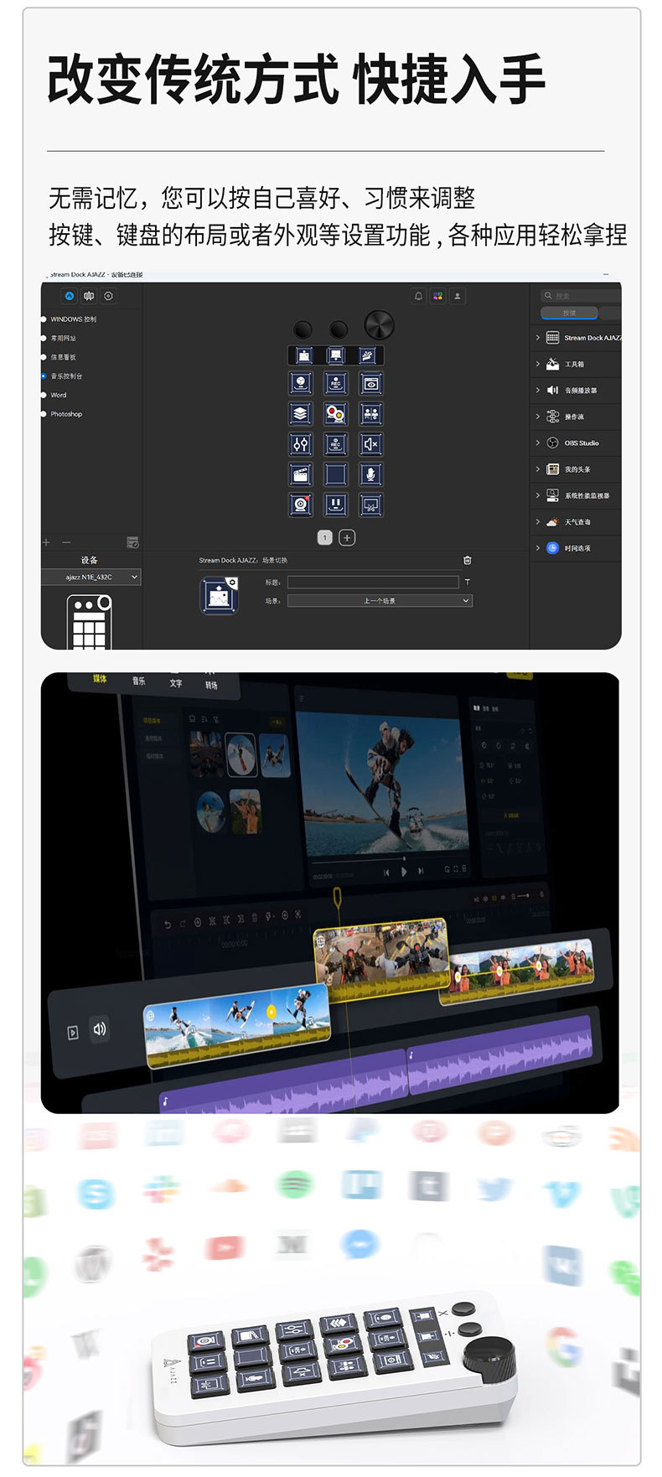The width and height of the screenshot is (662, 1477).
Task: Adjust the timeline zoom slider in the editor
Action: click(522, 896)
